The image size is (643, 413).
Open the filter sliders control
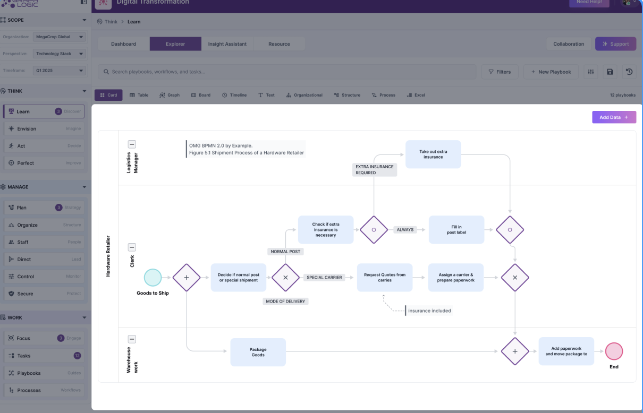point(590,72)
